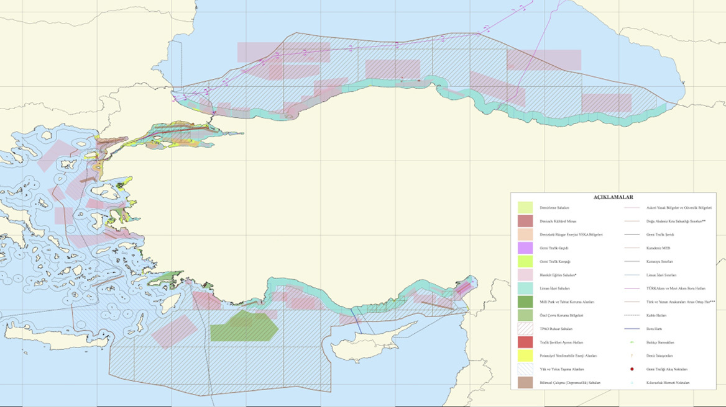Click the blue Boru Hattı line symbol
726x407 pixels.
tap(632, 329)
